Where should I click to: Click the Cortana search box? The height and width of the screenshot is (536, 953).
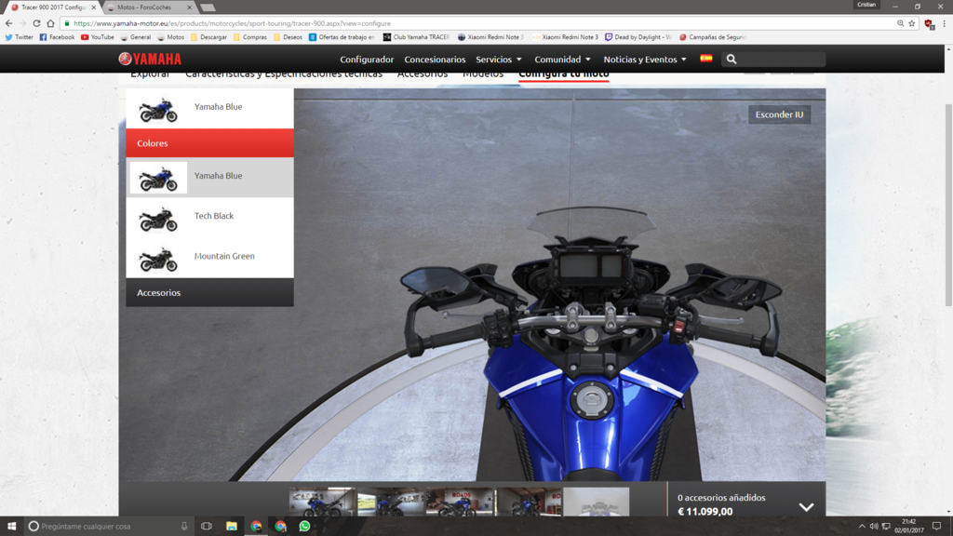point(108,527)
